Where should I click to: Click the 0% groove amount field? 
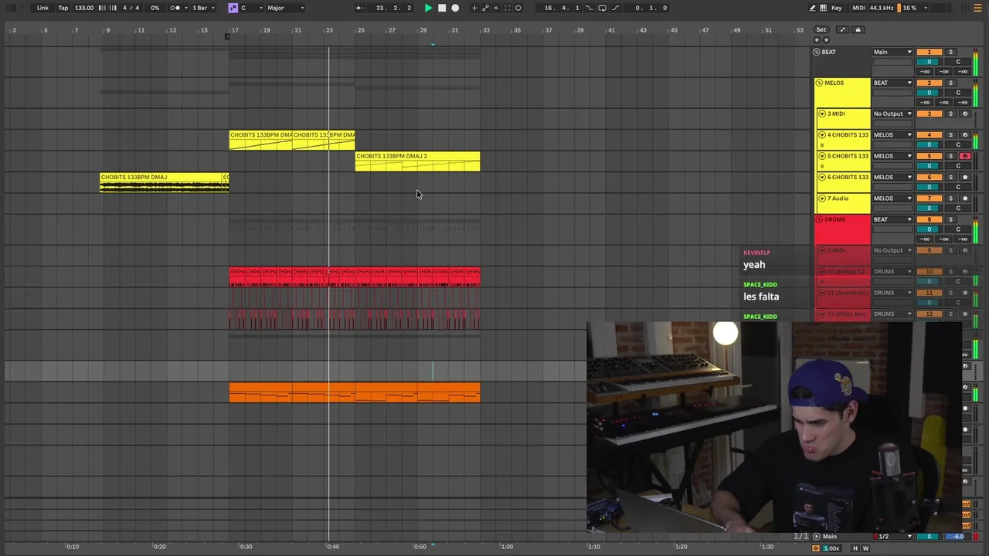click(155, 8)
